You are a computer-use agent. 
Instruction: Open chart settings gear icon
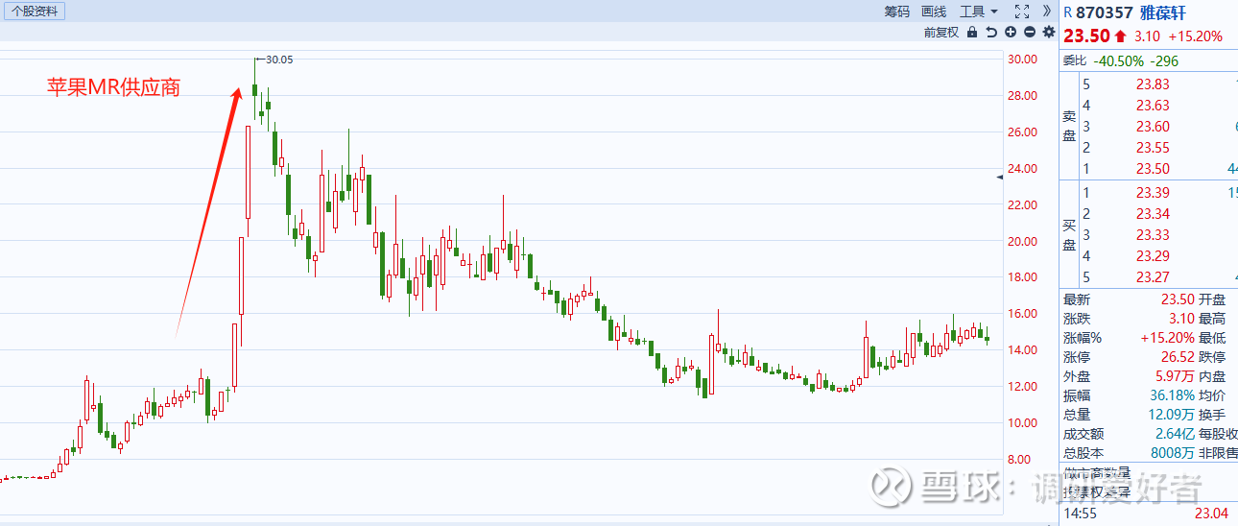[1049, 32]
